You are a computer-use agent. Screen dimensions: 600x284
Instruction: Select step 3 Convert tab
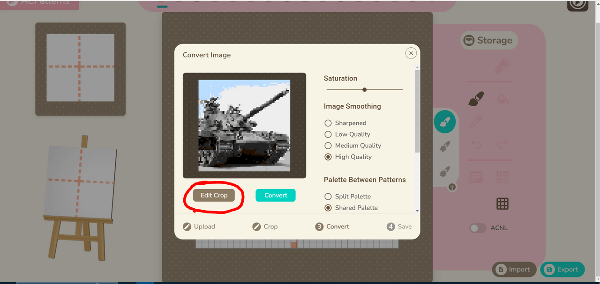pos(332,226)
